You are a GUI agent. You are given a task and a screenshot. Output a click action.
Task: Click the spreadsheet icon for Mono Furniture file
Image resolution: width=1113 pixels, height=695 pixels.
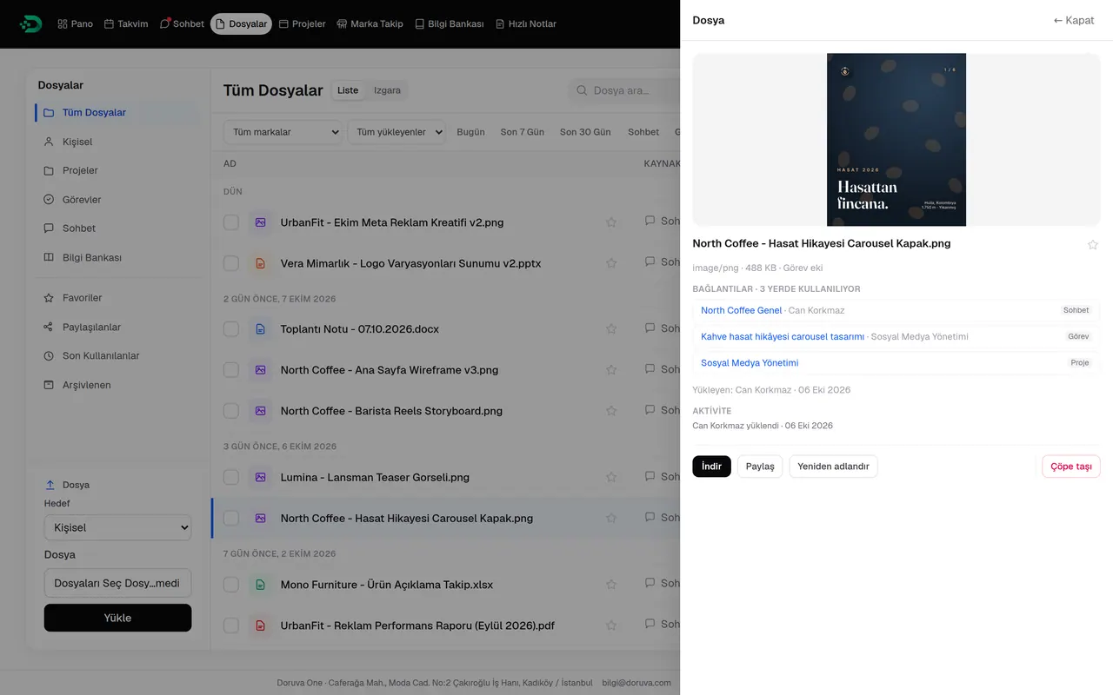click(260, 585)
